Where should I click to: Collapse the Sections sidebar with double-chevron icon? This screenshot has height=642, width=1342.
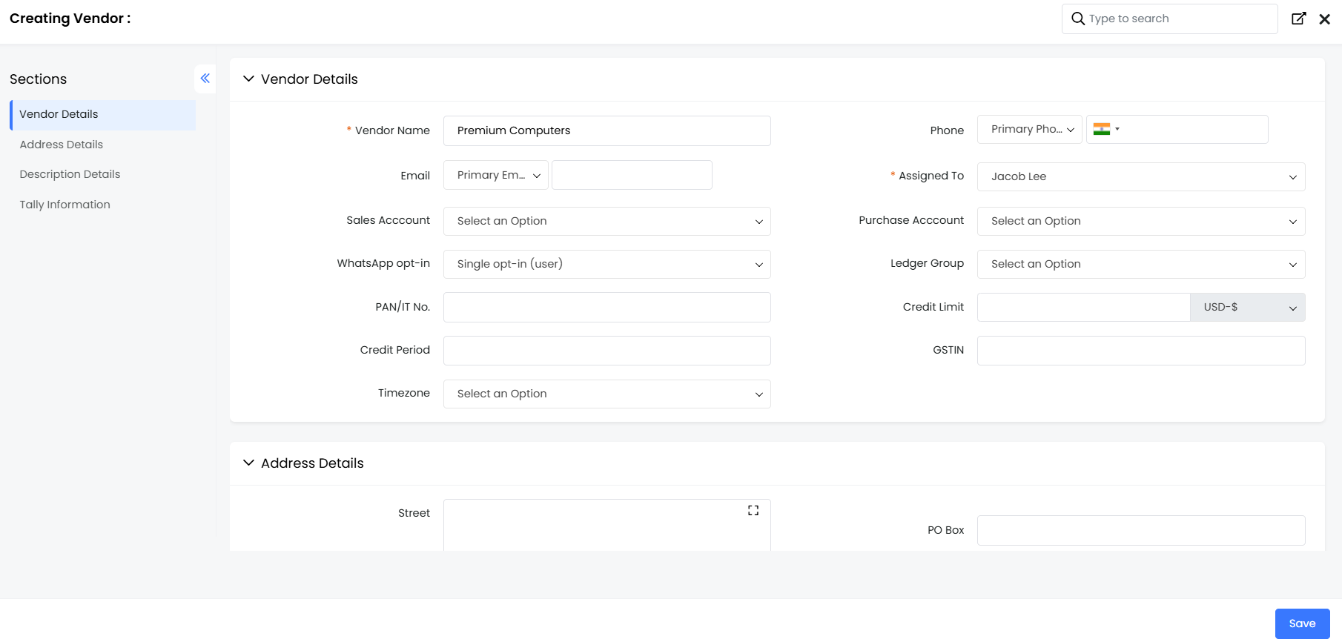(205, 79)
